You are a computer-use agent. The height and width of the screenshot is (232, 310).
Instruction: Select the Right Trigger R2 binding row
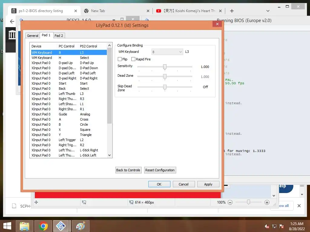[x=69, y=145]
